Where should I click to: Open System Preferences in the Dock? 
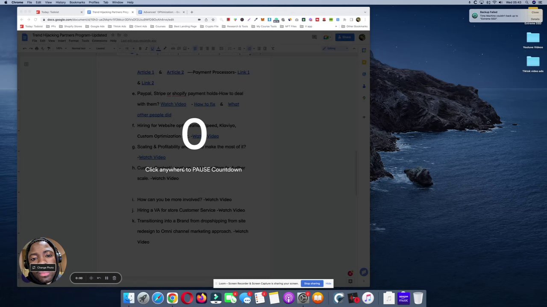(x=303, y=298)
